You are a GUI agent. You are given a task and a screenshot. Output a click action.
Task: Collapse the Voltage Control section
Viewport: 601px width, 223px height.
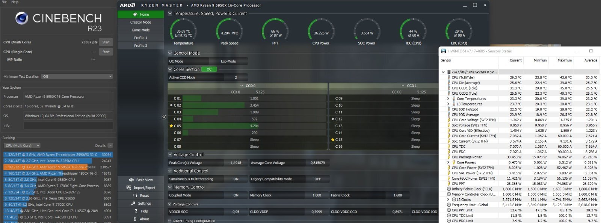[170, 155]
